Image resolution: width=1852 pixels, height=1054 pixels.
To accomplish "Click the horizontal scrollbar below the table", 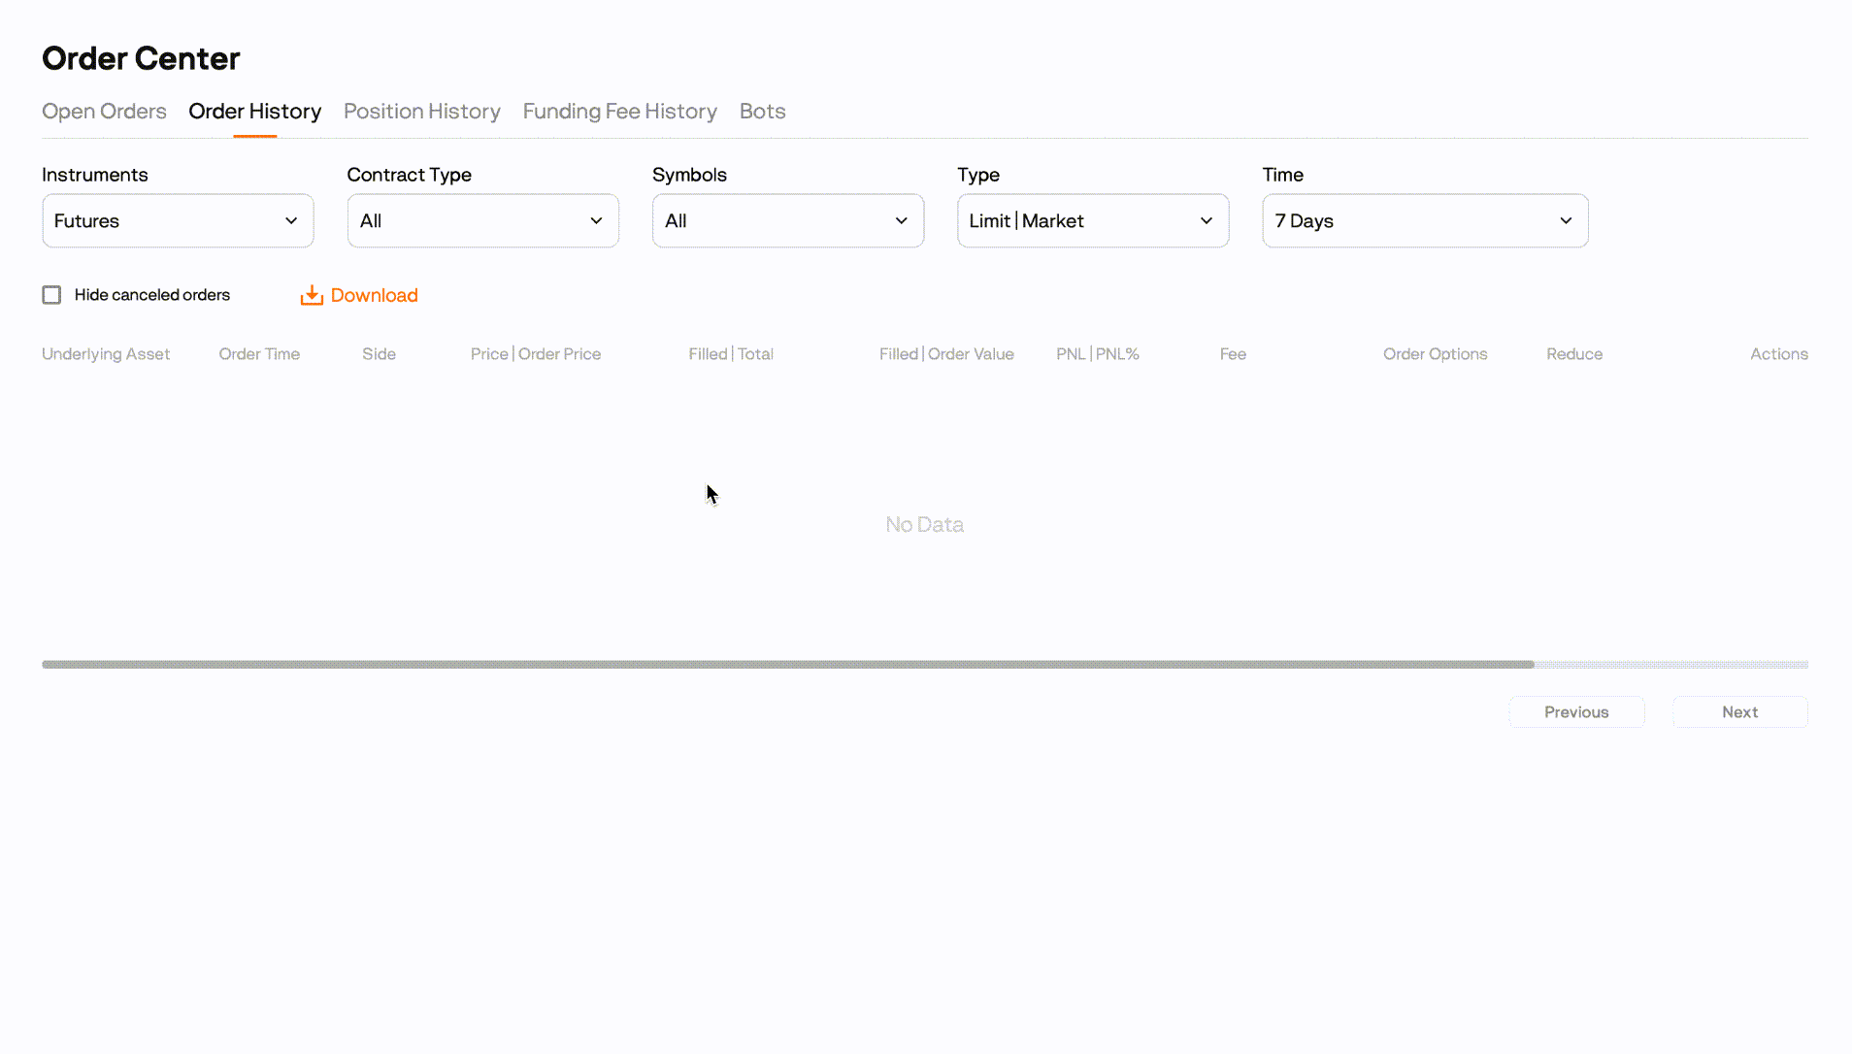I will [788, 664].
